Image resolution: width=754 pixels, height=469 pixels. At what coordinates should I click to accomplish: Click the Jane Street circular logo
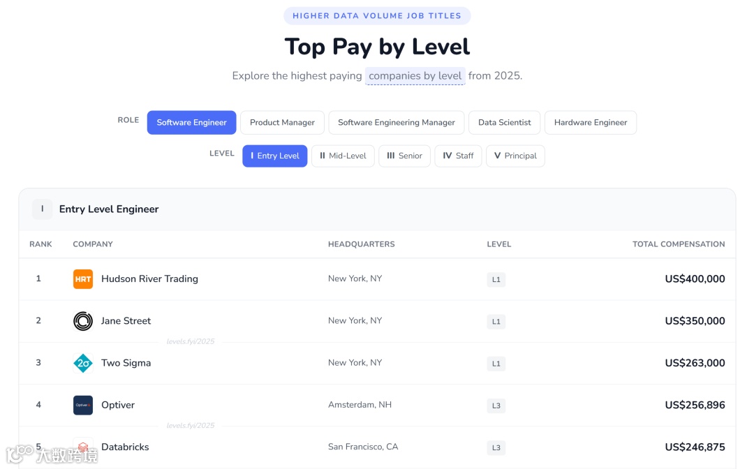pos(82,321)
